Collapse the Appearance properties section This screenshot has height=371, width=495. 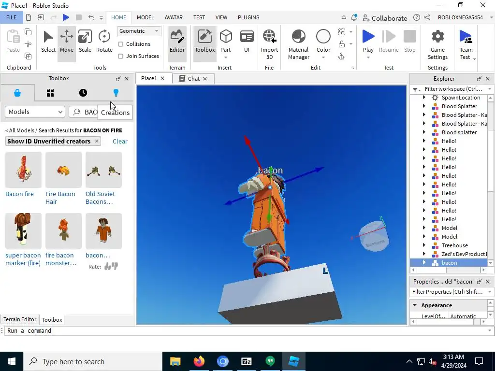[415, 305]
